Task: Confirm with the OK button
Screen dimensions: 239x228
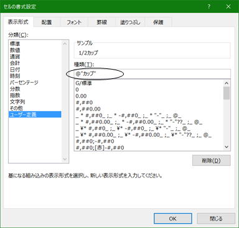Action: pos(172,219)
